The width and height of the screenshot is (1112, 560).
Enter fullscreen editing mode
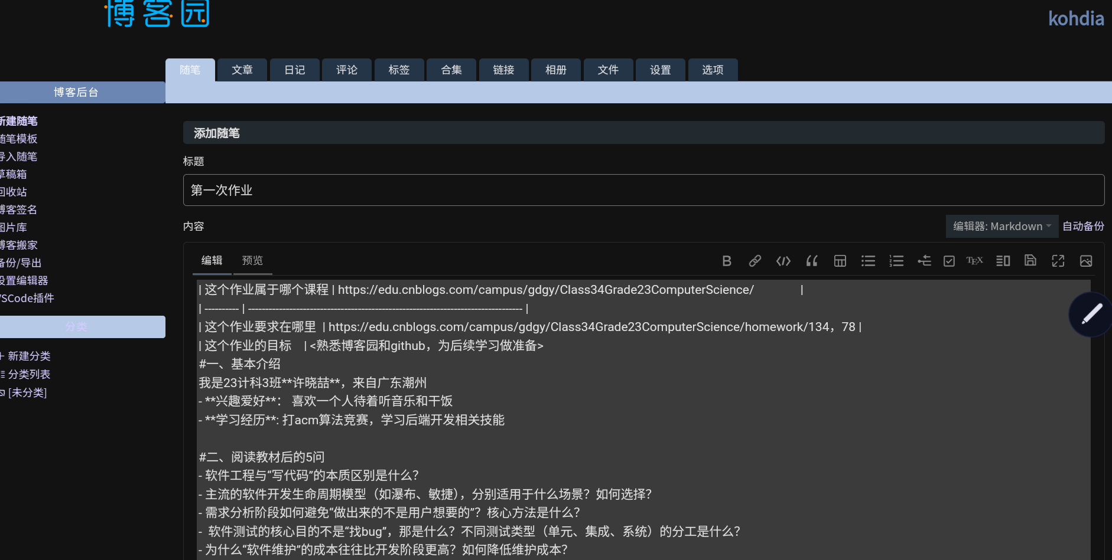1058,260
